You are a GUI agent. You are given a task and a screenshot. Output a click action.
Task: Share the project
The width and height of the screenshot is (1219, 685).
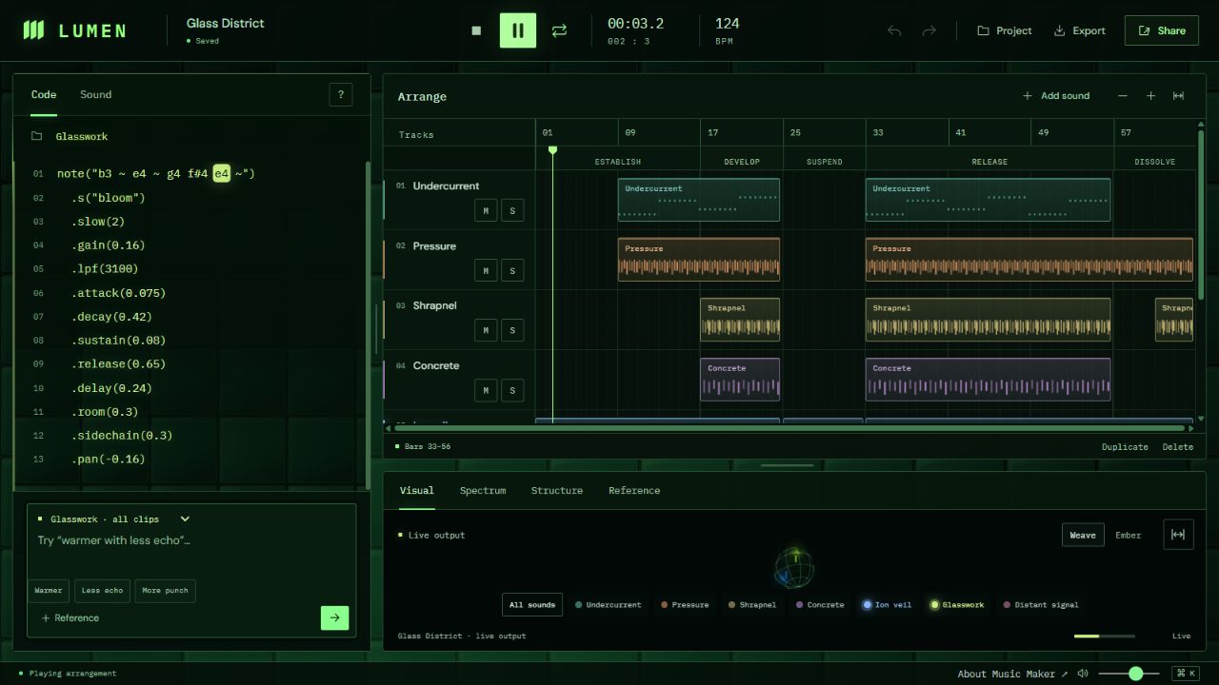1161,30
